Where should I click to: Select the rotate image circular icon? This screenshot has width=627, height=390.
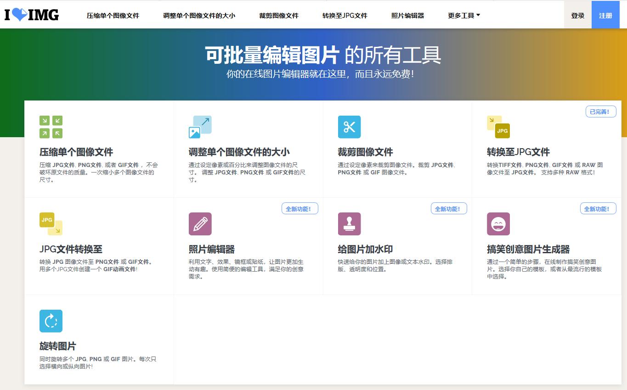point(51,321)
